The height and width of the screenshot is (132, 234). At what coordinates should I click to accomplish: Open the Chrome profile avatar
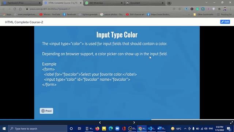click(225, 9)
